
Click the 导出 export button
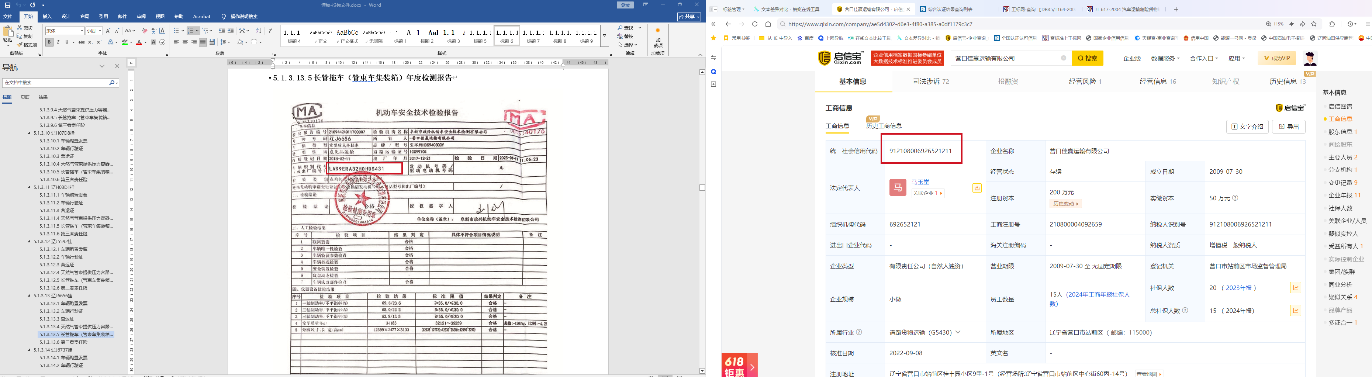tap(1288, 127)
